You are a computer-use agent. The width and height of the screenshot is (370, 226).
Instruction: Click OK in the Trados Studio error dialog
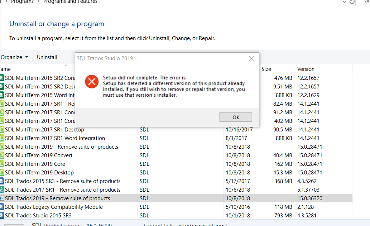[x=235, y=117]
